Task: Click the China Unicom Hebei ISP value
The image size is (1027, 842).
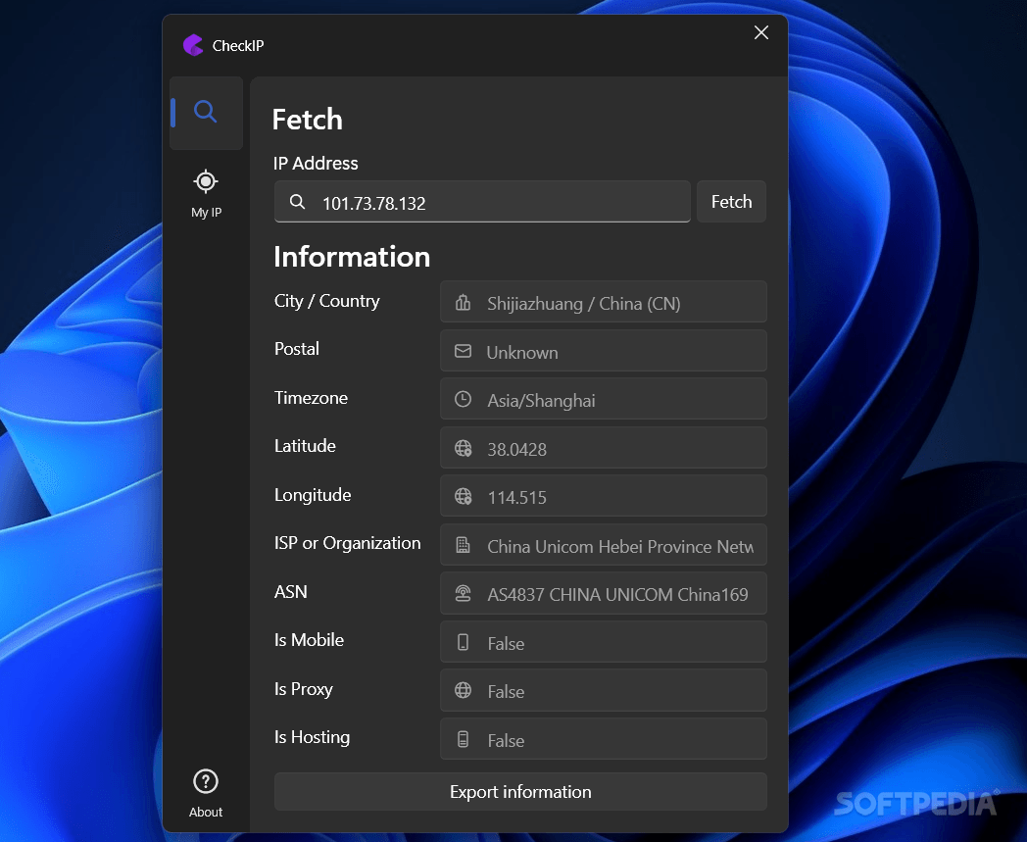Action: [620, 547]
